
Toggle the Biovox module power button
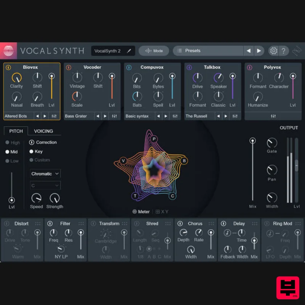tap(8, 67)
